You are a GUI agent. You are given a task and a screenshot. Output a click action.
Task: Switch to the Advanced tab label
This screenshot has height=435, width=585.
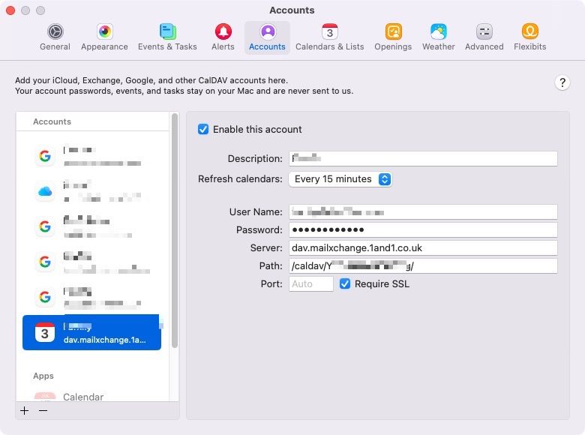(x=484, y=46)
